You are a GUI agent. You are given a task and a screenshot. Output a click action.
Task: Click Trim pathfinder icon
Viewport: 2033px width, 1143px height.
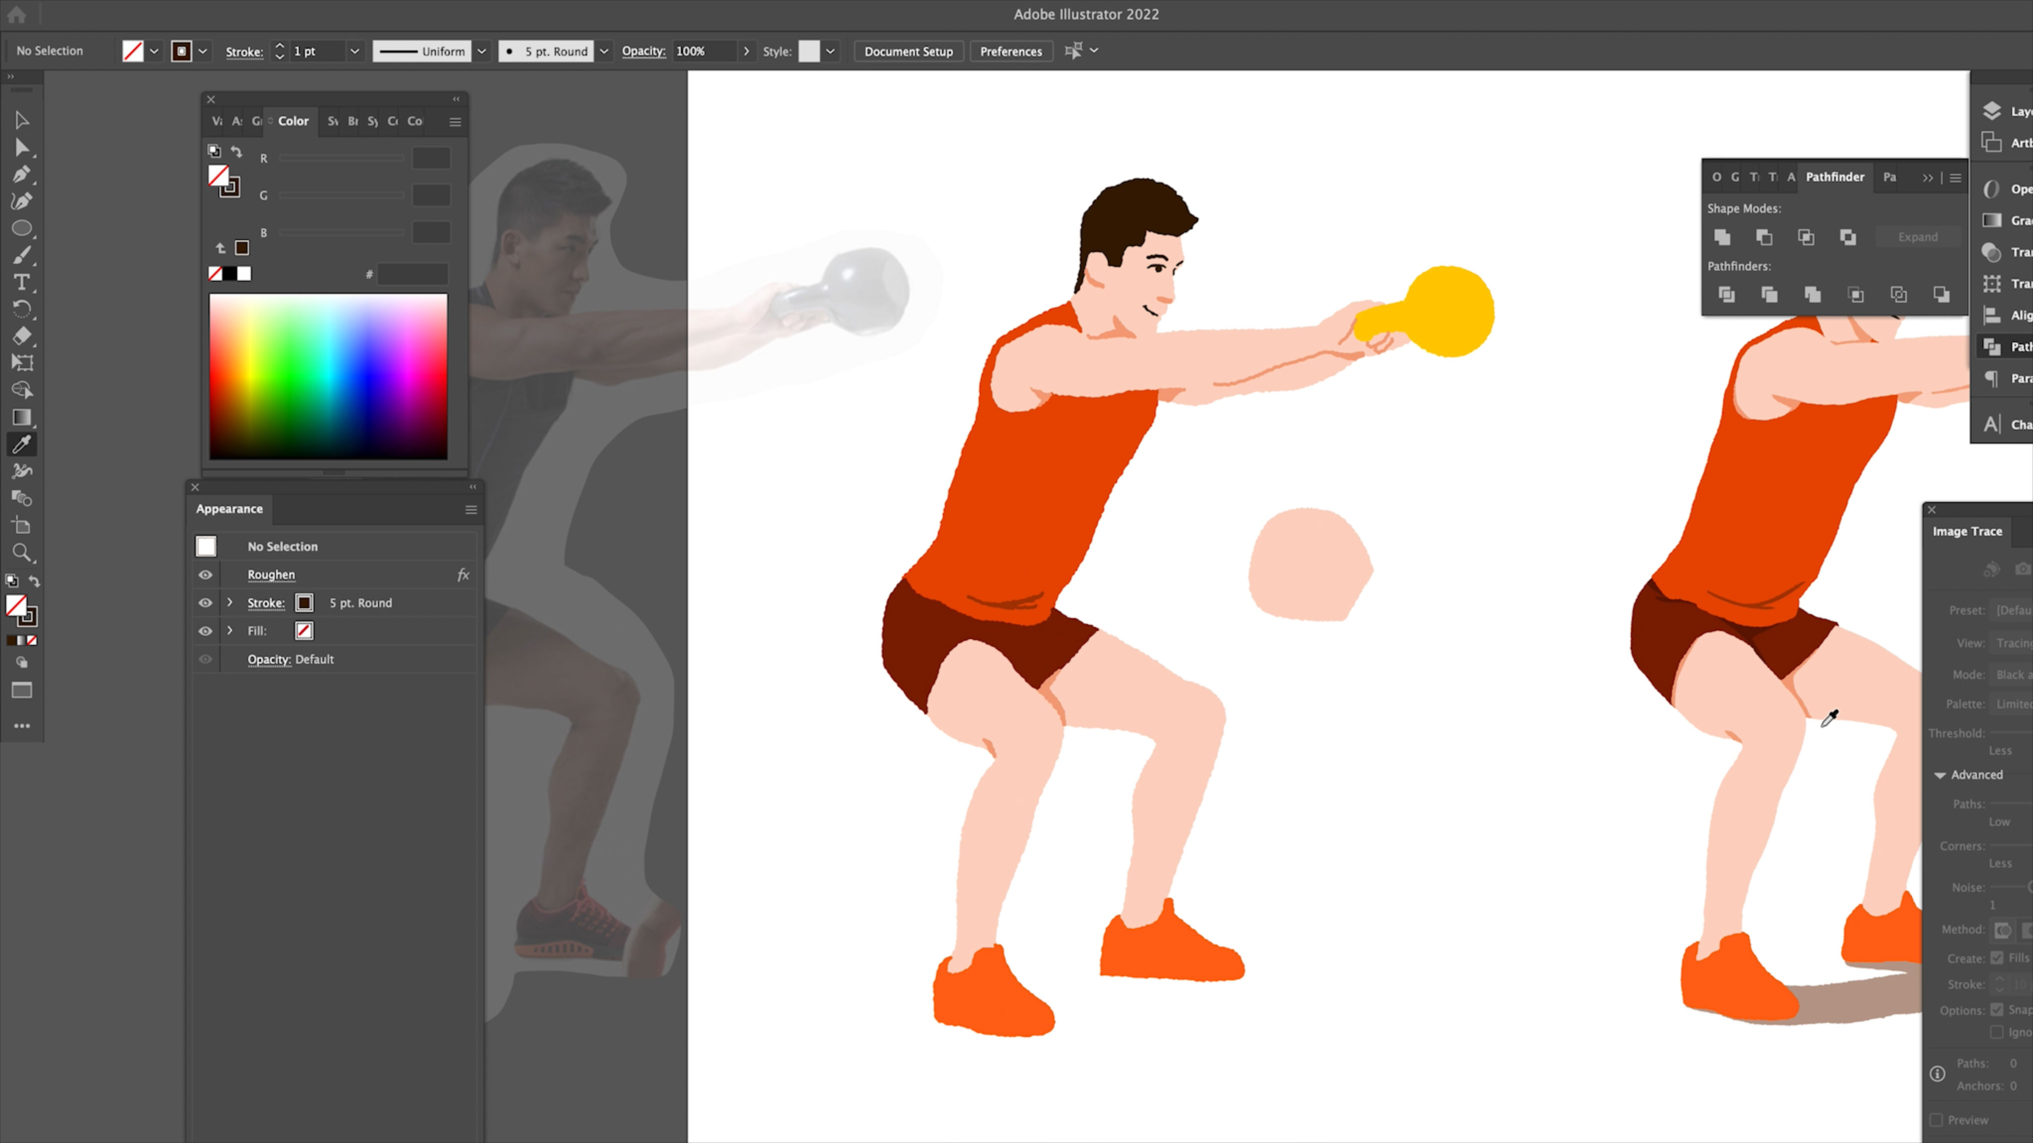1769,294
